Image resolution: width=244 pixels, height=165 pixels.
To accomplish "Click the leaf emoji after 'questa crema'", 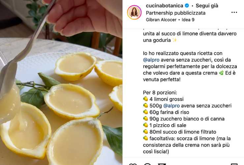I will (x=221, y=73).
